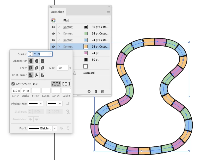
Task: Click the empty third Strich field
Action: pos(56,91)
